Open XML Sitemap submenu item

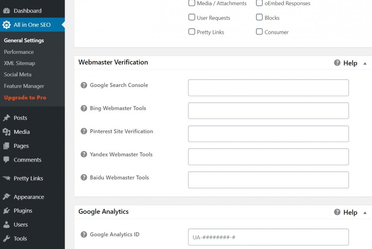click(x=19, y=63)
